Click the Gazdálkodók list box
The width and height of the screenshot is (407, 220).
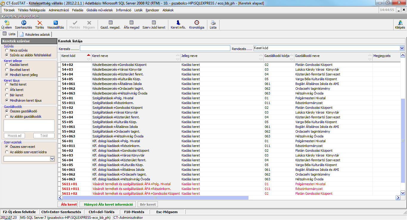click(x=29, y=126)
